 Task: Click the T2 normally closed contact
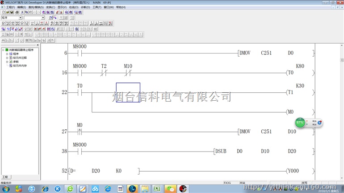[x=104, y=73]
